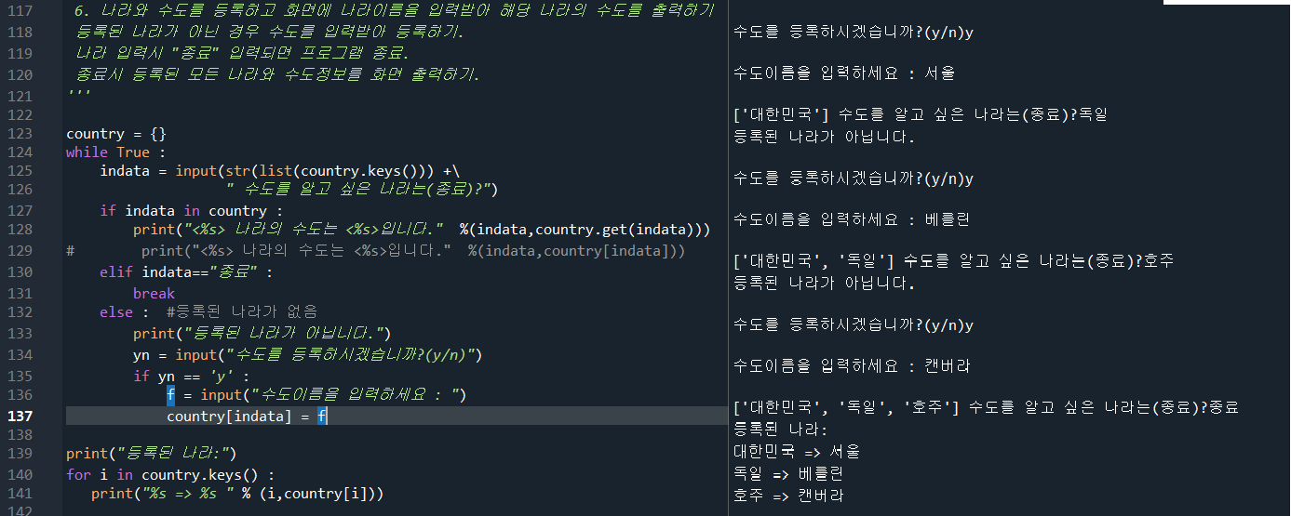Click the print("%s => %s " ...) line
The image size is (1291, 516).
tap(237, 494)
